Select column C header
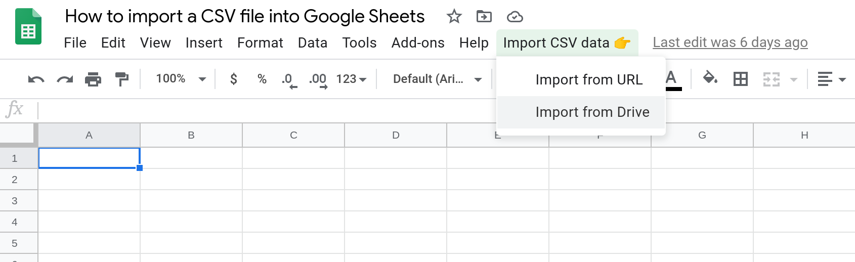The height and width of the screenshot is (262, 855). [x=293, y=136]
